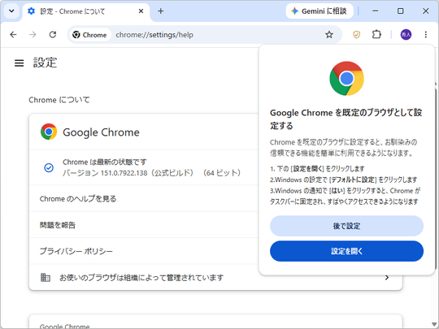Open Gemini に相談 button
This screenshot has width=439, height=329.
tap(319, 11)
